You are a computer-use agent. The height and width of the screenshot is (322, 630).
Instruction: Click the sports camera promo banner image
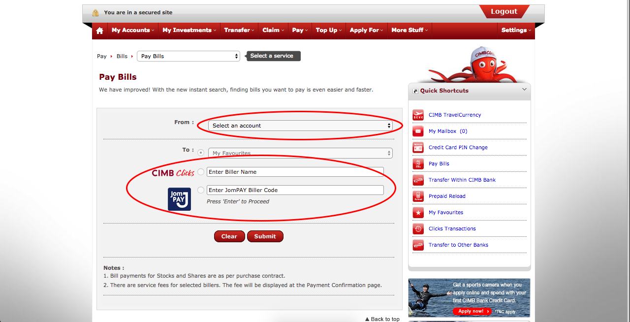coord(470,298)
